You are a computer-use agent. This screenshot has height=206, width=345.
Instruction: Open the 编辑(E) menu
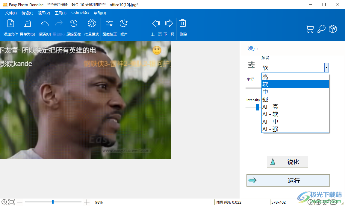click(x=27, y=13)
